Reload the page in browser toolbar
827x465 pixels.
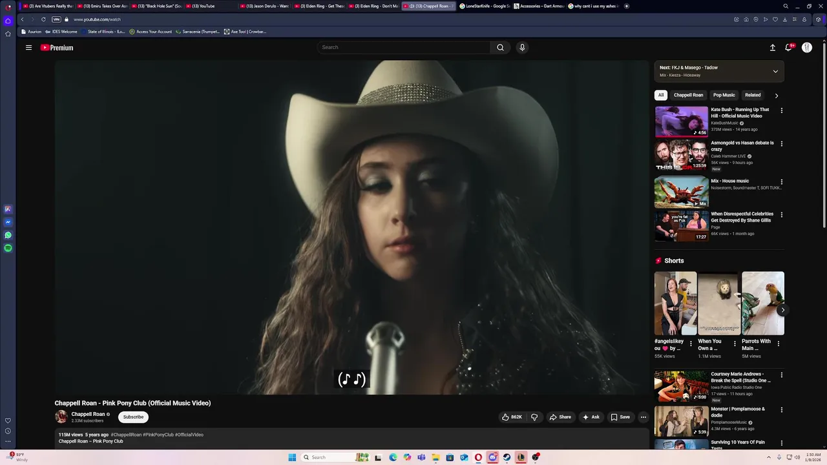pos(43,19)
